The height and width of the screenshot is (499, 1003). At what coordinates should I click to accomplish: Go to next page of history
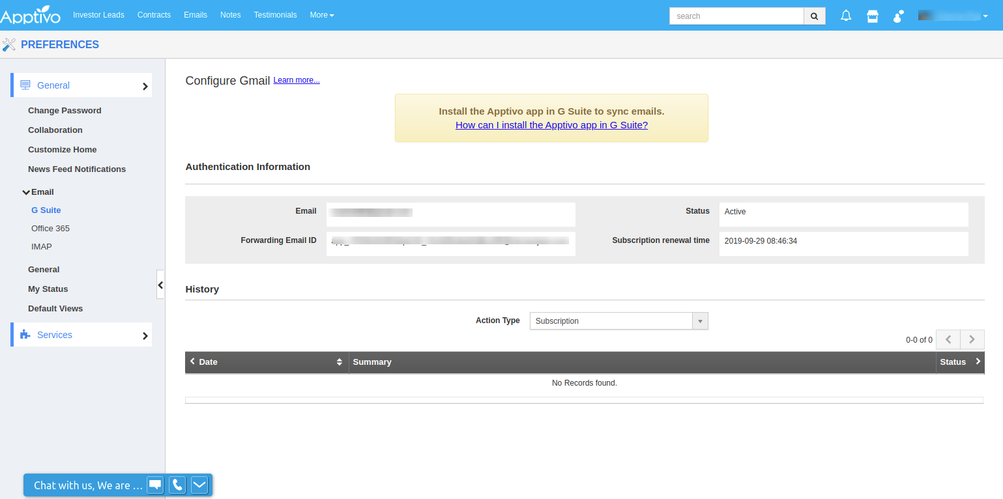click(972, 339)
